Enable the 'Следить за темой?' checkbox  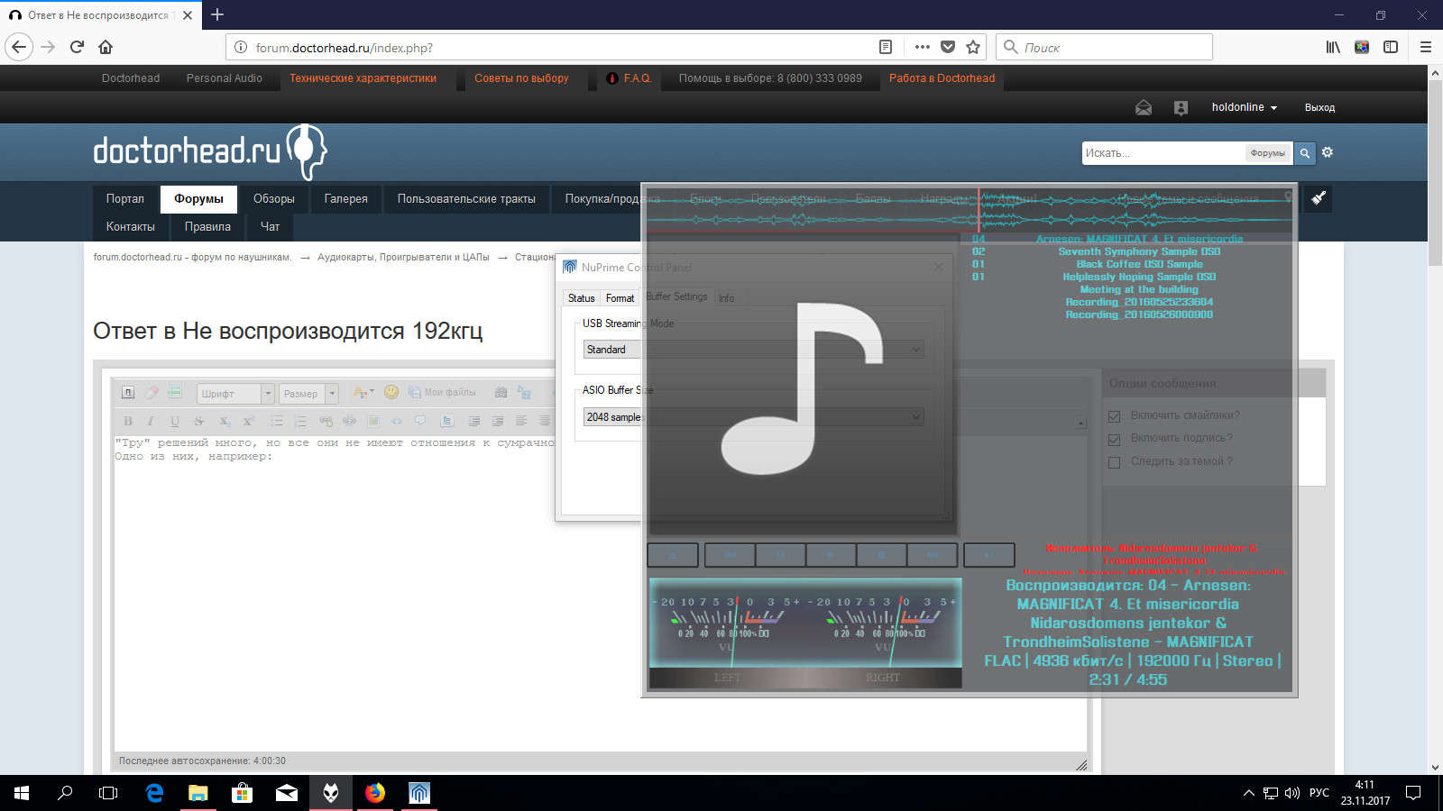1114,462
